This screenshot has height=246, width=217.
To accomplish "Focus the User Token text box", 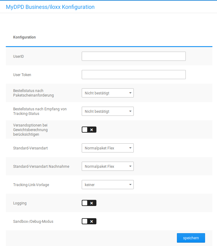I will (x=133, y=75).
